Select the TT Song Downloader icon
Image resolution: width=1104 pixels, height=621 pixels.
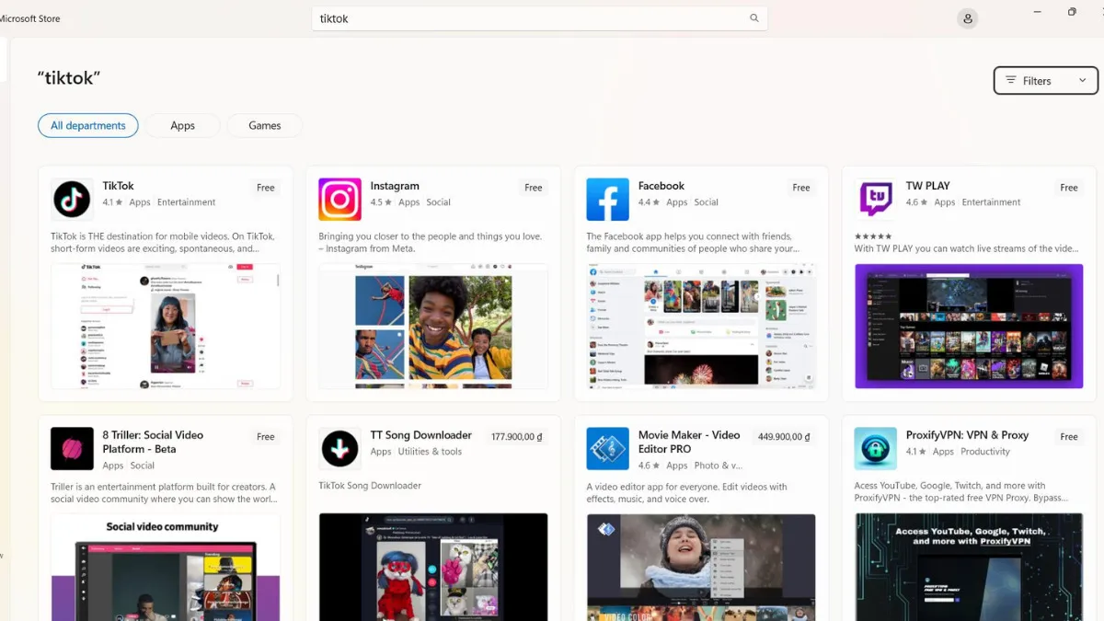[339, 448]
